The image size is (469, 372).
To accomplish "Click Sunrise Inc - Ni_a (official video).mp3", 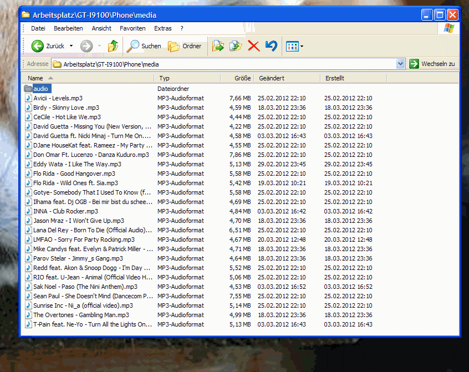I will [83, 305].
